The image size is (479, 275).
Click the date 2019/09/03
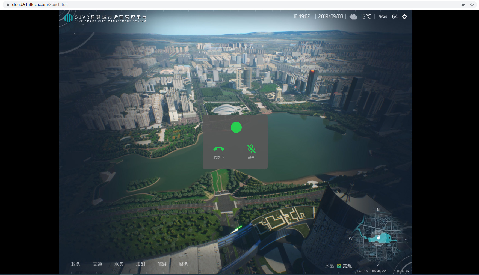[331, 17]
